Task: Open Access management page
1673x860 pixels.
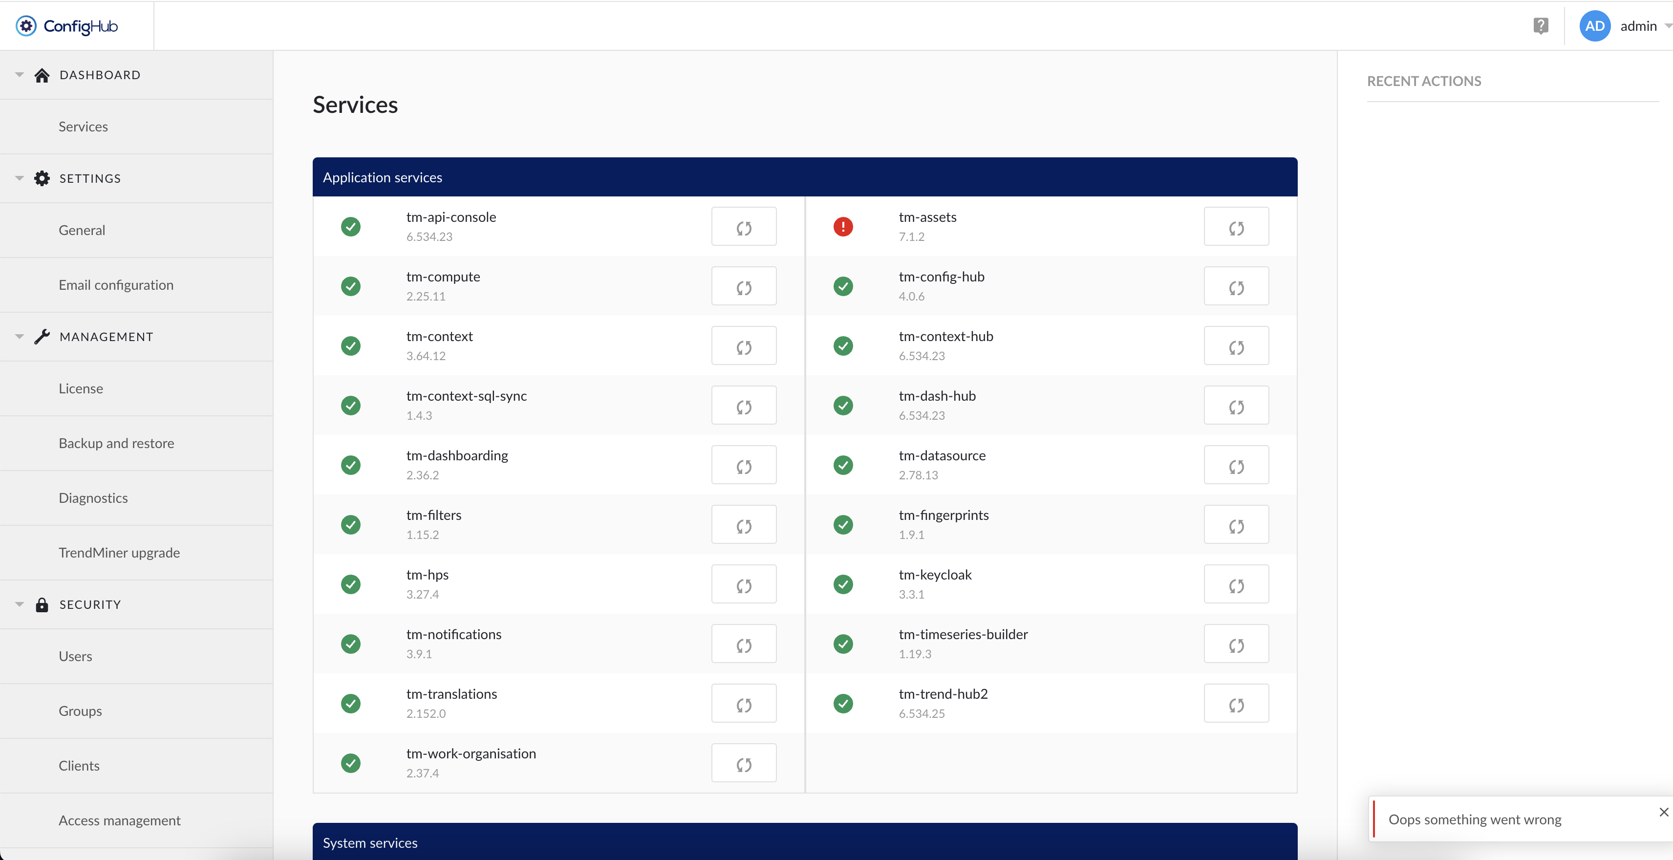Action: (136, 820)
